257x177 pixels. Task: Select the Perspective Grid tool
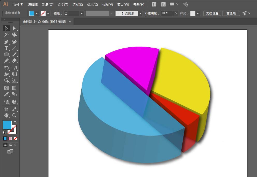tap(14, 80)
